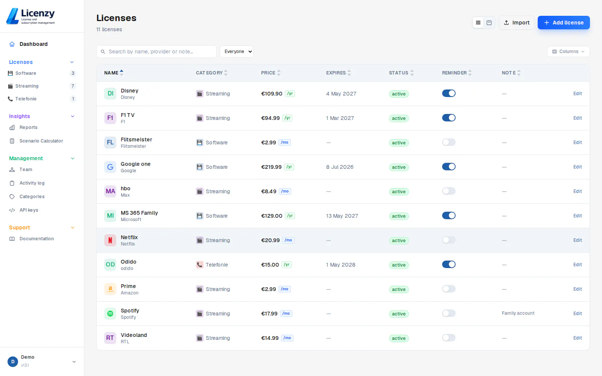Collapse the Management sidebar section

[72, 158]
